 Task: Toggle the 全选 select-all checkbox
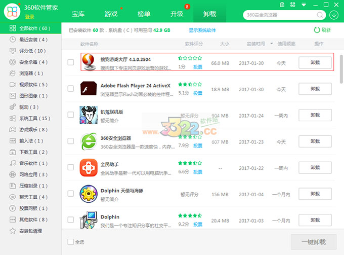pyautogui.click(x=71, y=242)
